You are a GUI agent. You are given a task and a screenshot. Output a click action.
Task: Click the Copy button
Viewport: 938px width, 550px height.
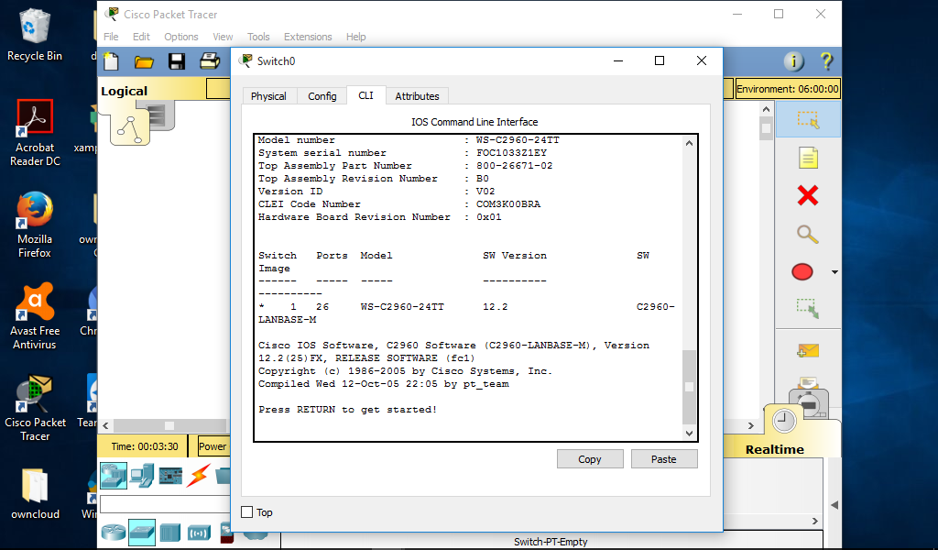tap(590, 459)
